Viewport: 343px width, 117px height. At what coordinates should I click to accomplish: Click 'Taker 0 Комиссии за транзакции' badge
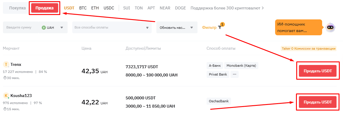pos(308,49)
